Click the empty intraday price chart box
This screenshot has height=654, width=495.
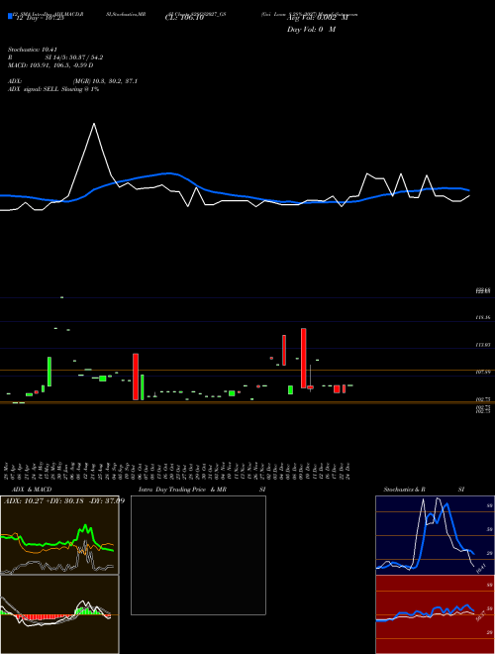pos(198,555)
